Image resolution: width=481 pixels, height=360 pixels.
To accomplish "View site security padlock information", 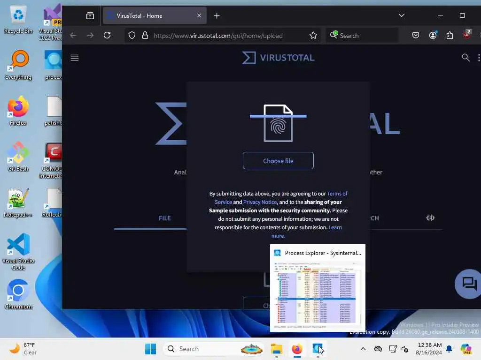I will pyautogui.click(x=145, y=36).
